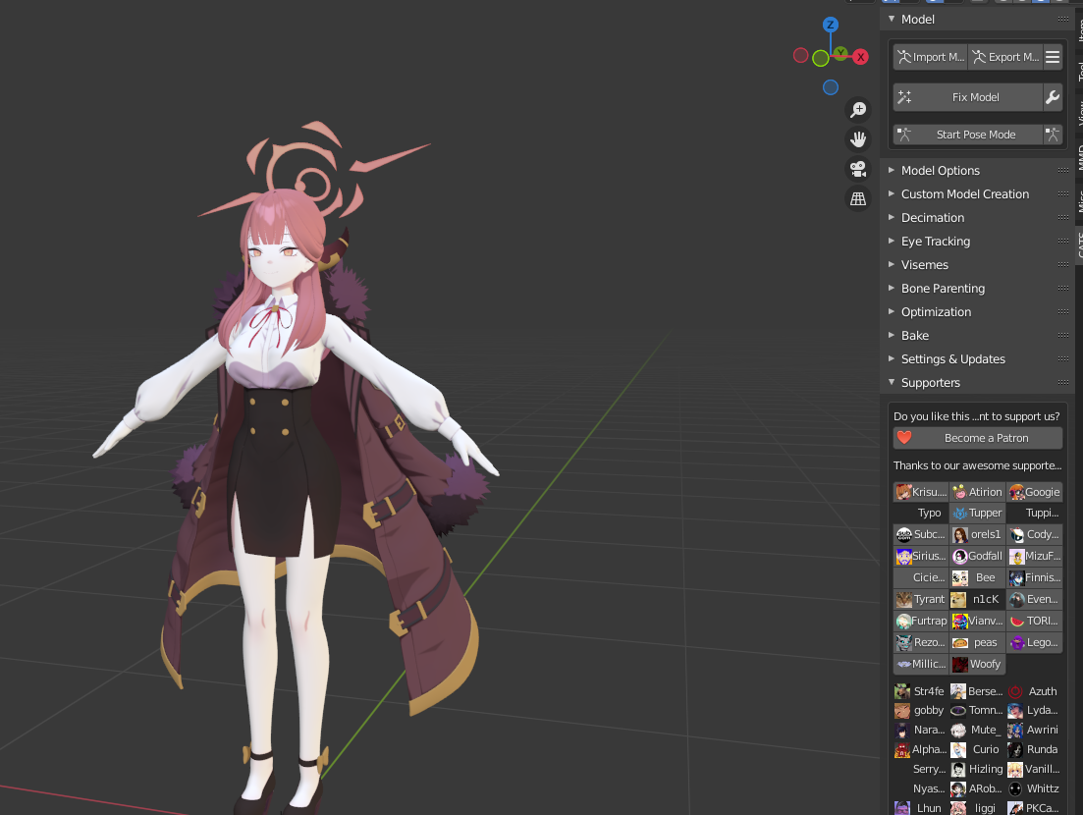Click supporter Atirion button

977,492
